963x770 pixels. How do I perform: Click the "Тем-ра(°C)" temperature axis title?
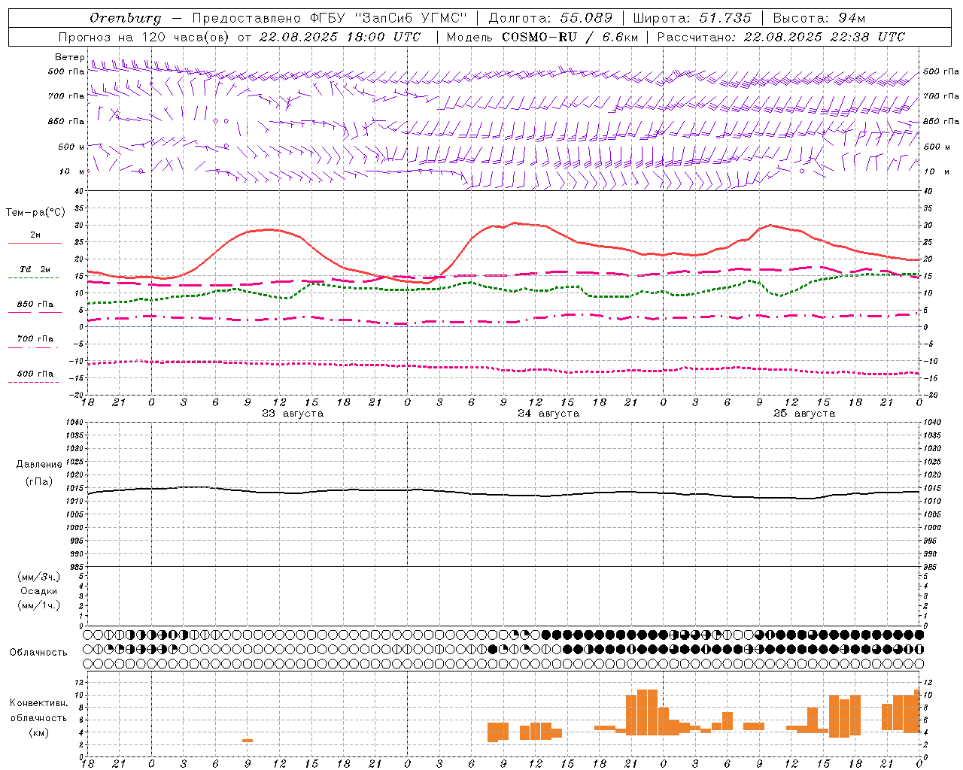35,213
